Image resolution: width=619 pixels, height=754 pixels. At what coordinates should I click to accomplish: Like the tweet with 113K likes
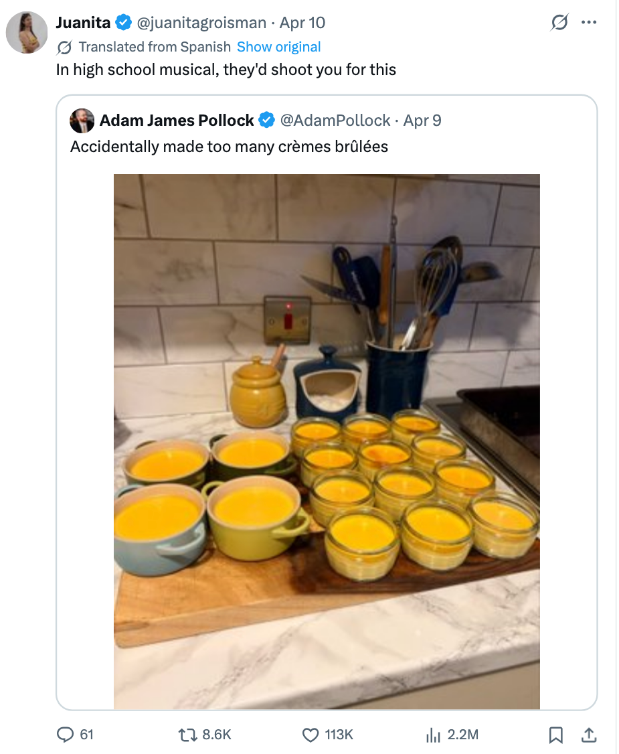click(311, 735)
